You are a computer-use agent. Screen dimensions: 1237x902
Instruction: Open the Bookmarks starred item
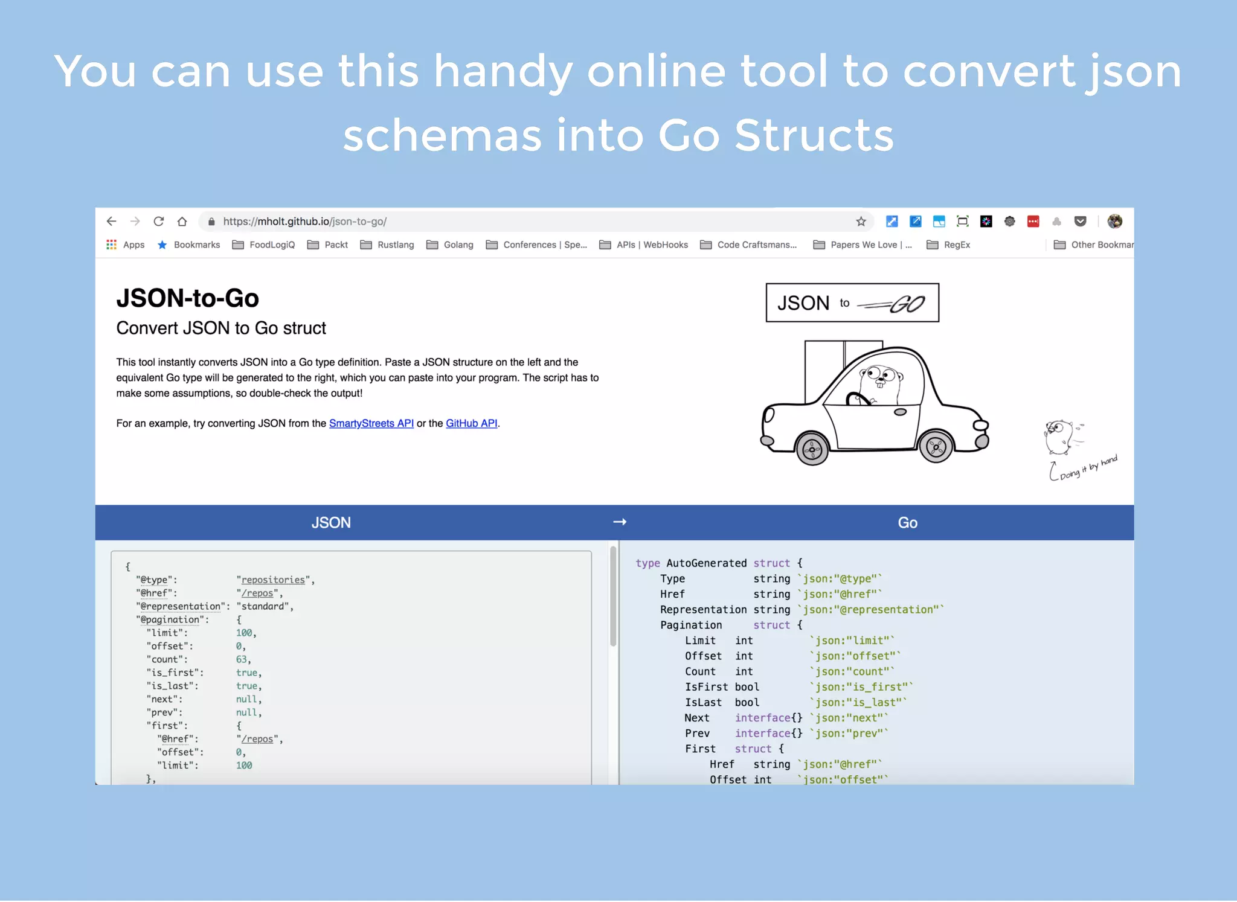[188, 245]
